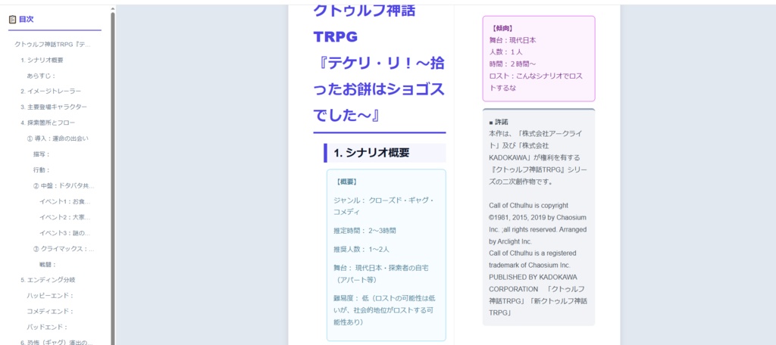Viewport: 776px width, 345px height.
Task: Click the 難易度： 低 paragraph
Action: pos(385,310)
